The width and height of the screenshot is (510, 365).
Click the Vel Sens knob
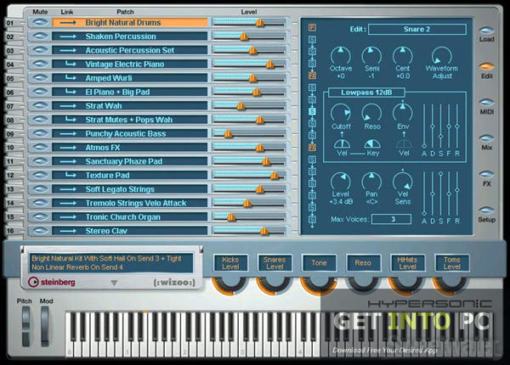pos(402,182)
